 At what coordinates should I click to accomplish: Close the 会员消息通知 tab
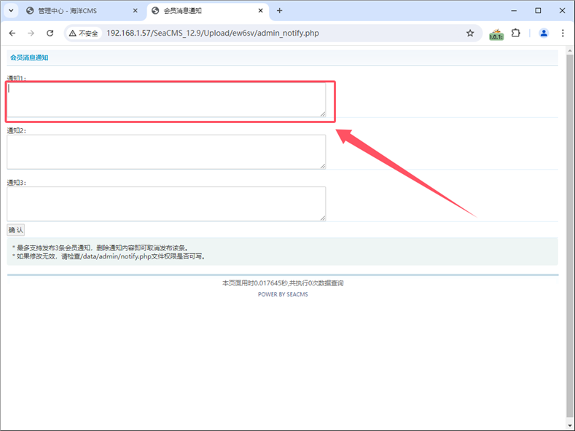click(260, 11)
